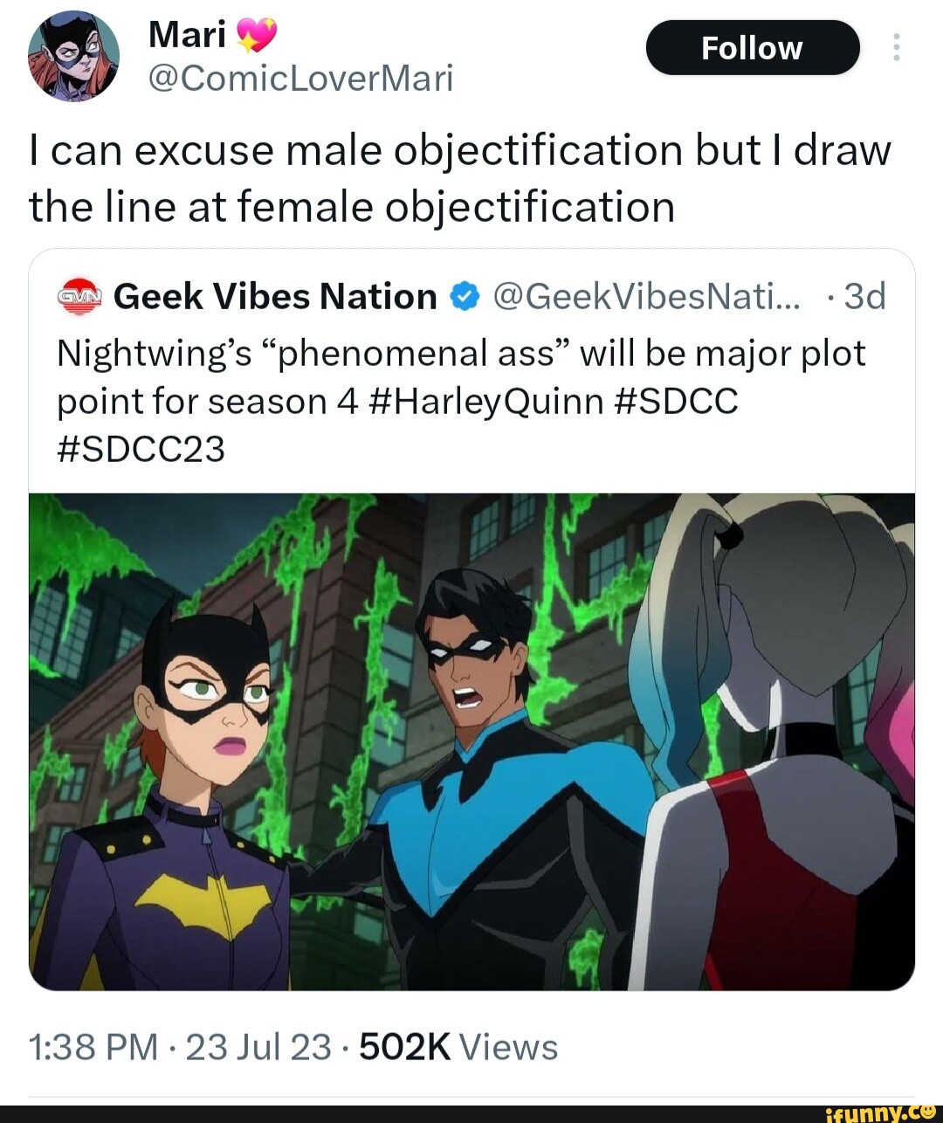This screenshot has height=1123, width=943.
Task: Click the #SDCC hashtag beside #HarleyQuinn
Action: click(x=677, y=402)
